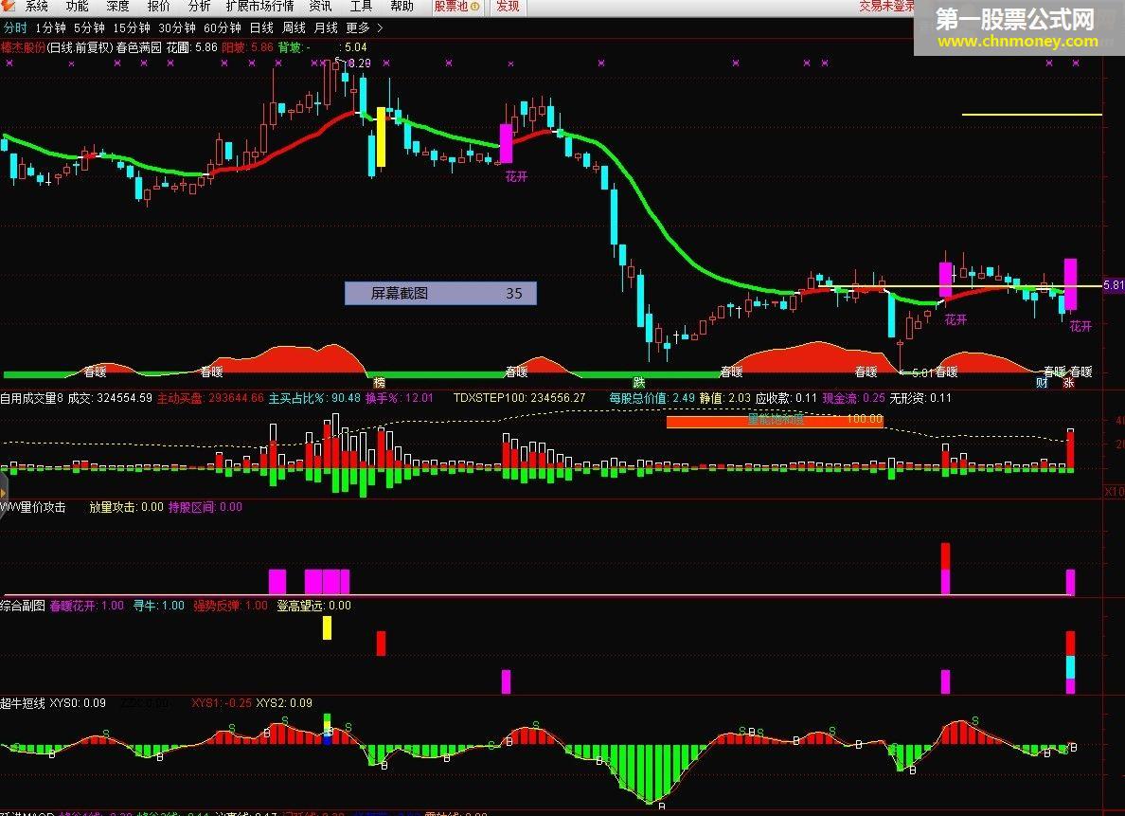This screenshot has height=816, width=1125.
Task: Click the 跌 marker icon
Action: pyautogui.click(x=638, y=383)
